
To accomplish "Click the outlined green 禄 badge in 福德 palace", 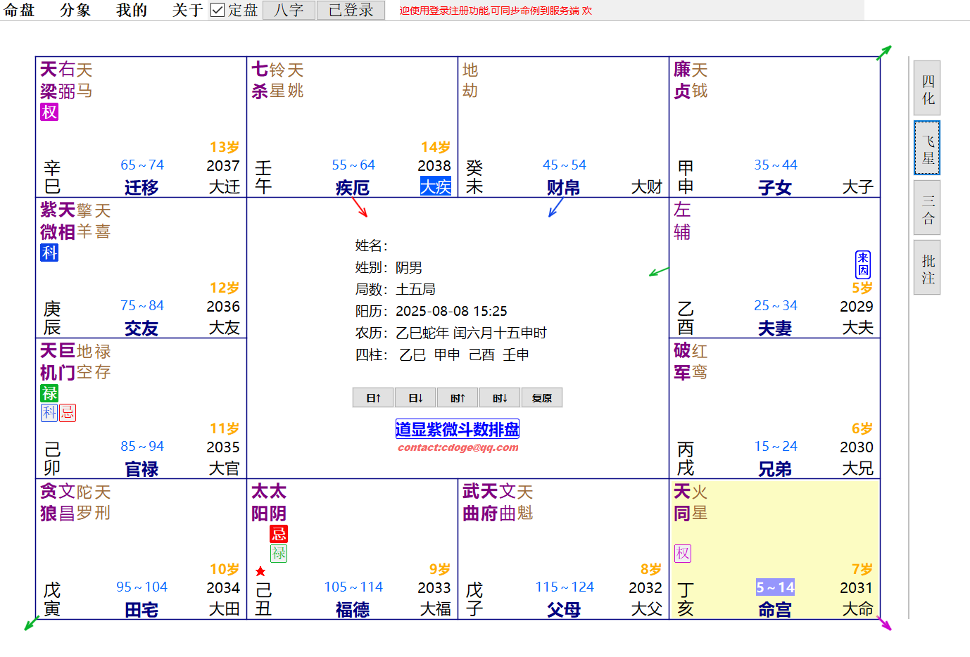I will click(x=279, y=554).
